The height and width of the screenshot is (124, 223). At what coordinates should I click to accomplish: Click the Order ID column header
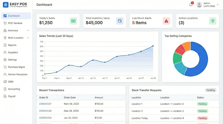coord(44,98)
